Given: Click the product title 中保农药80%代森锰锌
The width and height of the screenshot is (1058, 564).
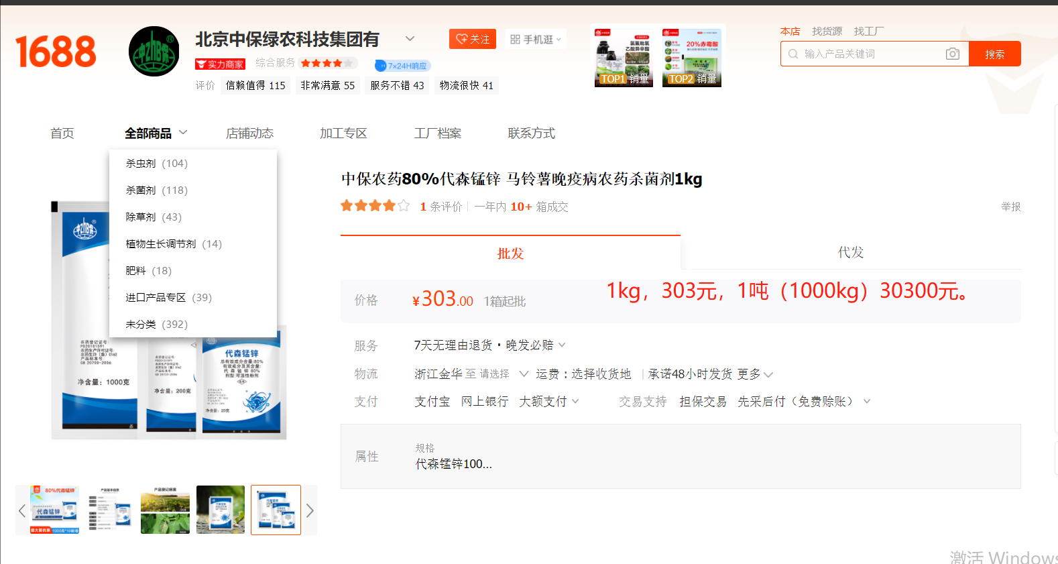Looking at the screenshot, I should click(x=522, y=179).
